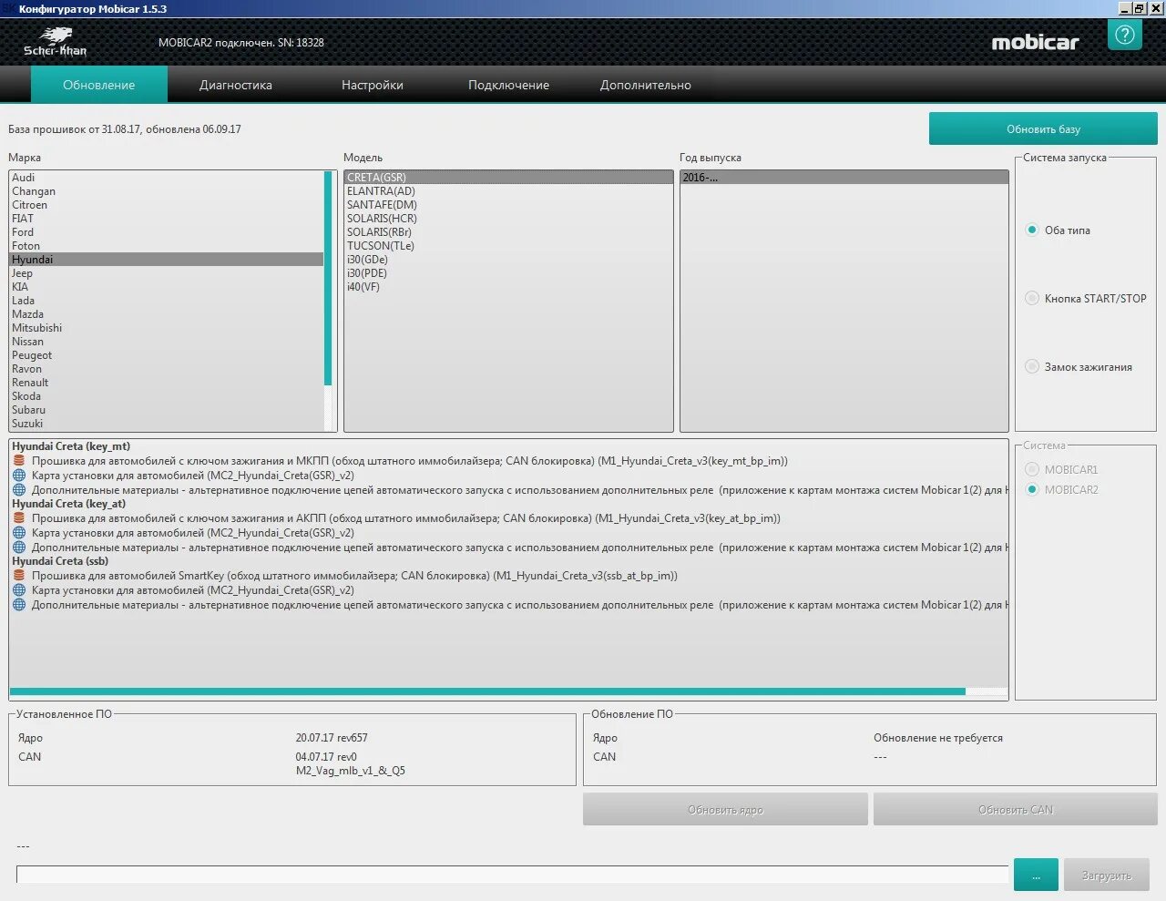Select Foton in the brand list
1166x901 pixels.
pos(167,246)
